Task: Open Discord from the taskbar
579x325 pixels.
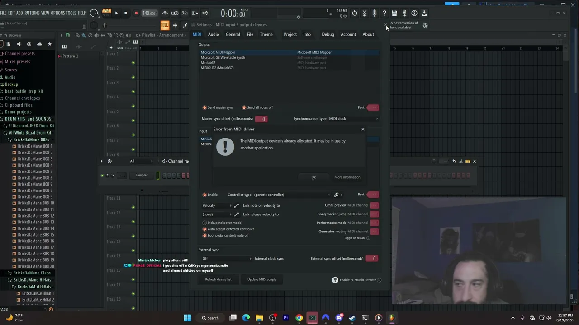Action: click(339, 318)
